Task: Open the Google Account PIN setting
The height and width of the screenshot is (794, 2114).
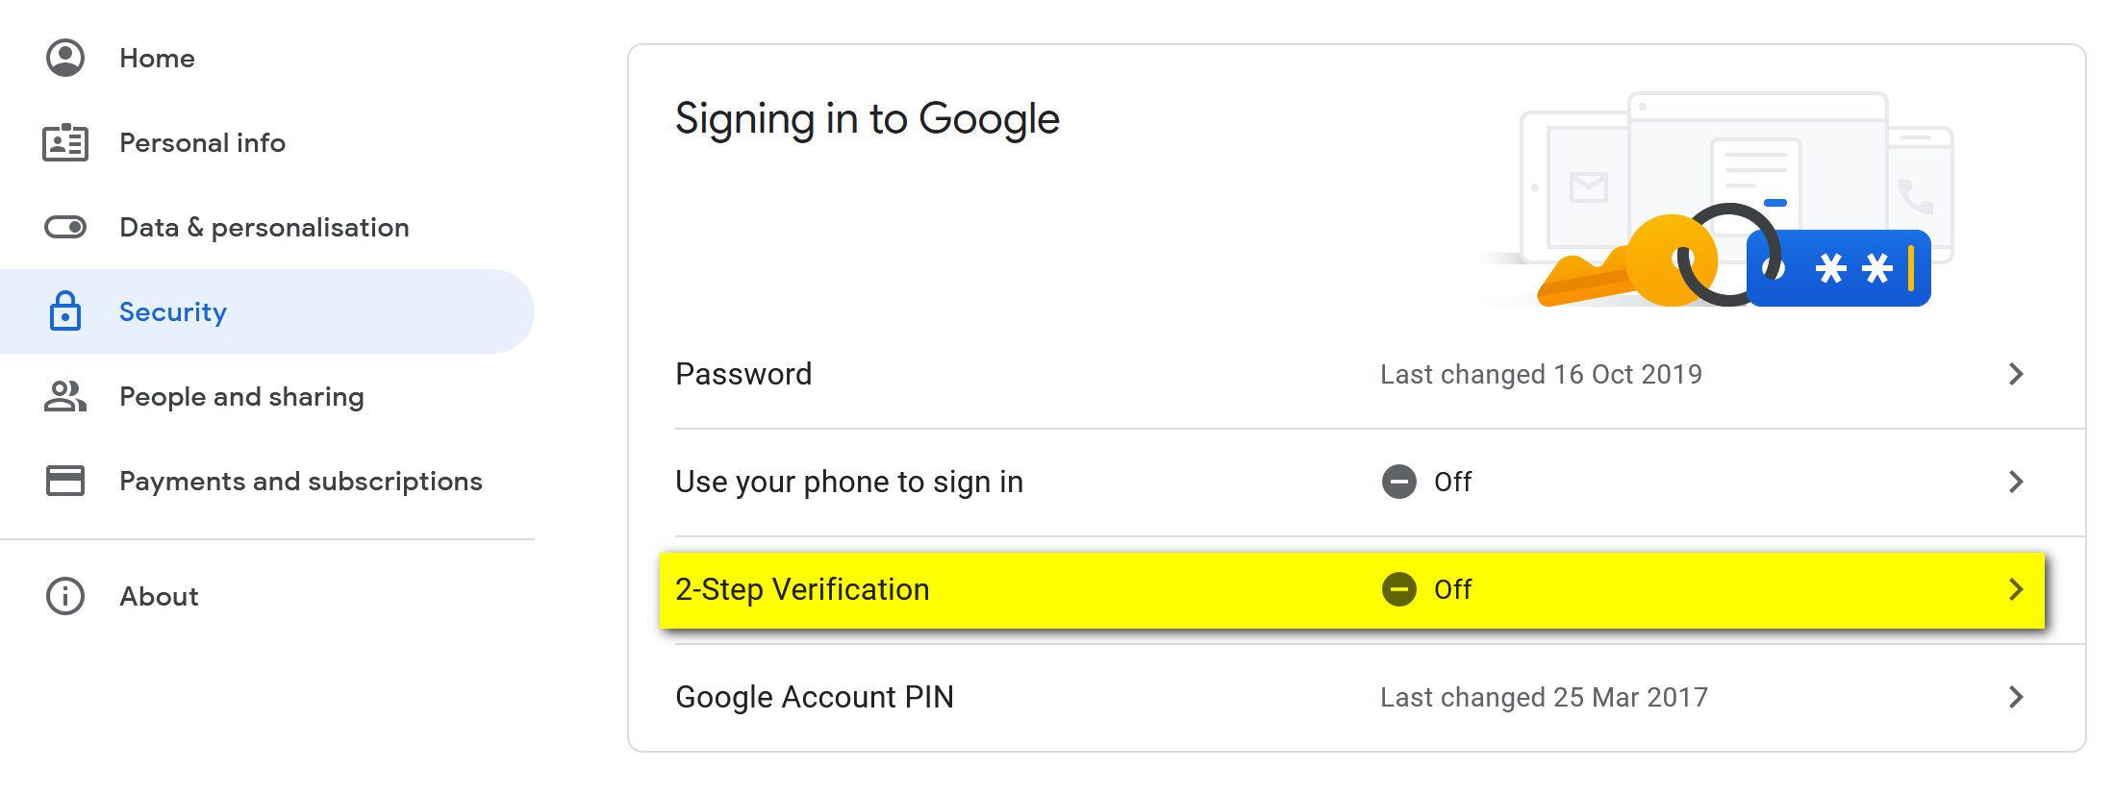Action: pos(814,697)
